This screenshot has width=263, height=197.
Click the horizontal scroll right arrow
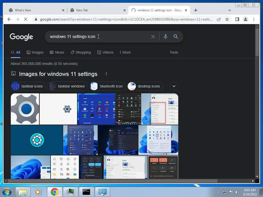coord(253,181)
